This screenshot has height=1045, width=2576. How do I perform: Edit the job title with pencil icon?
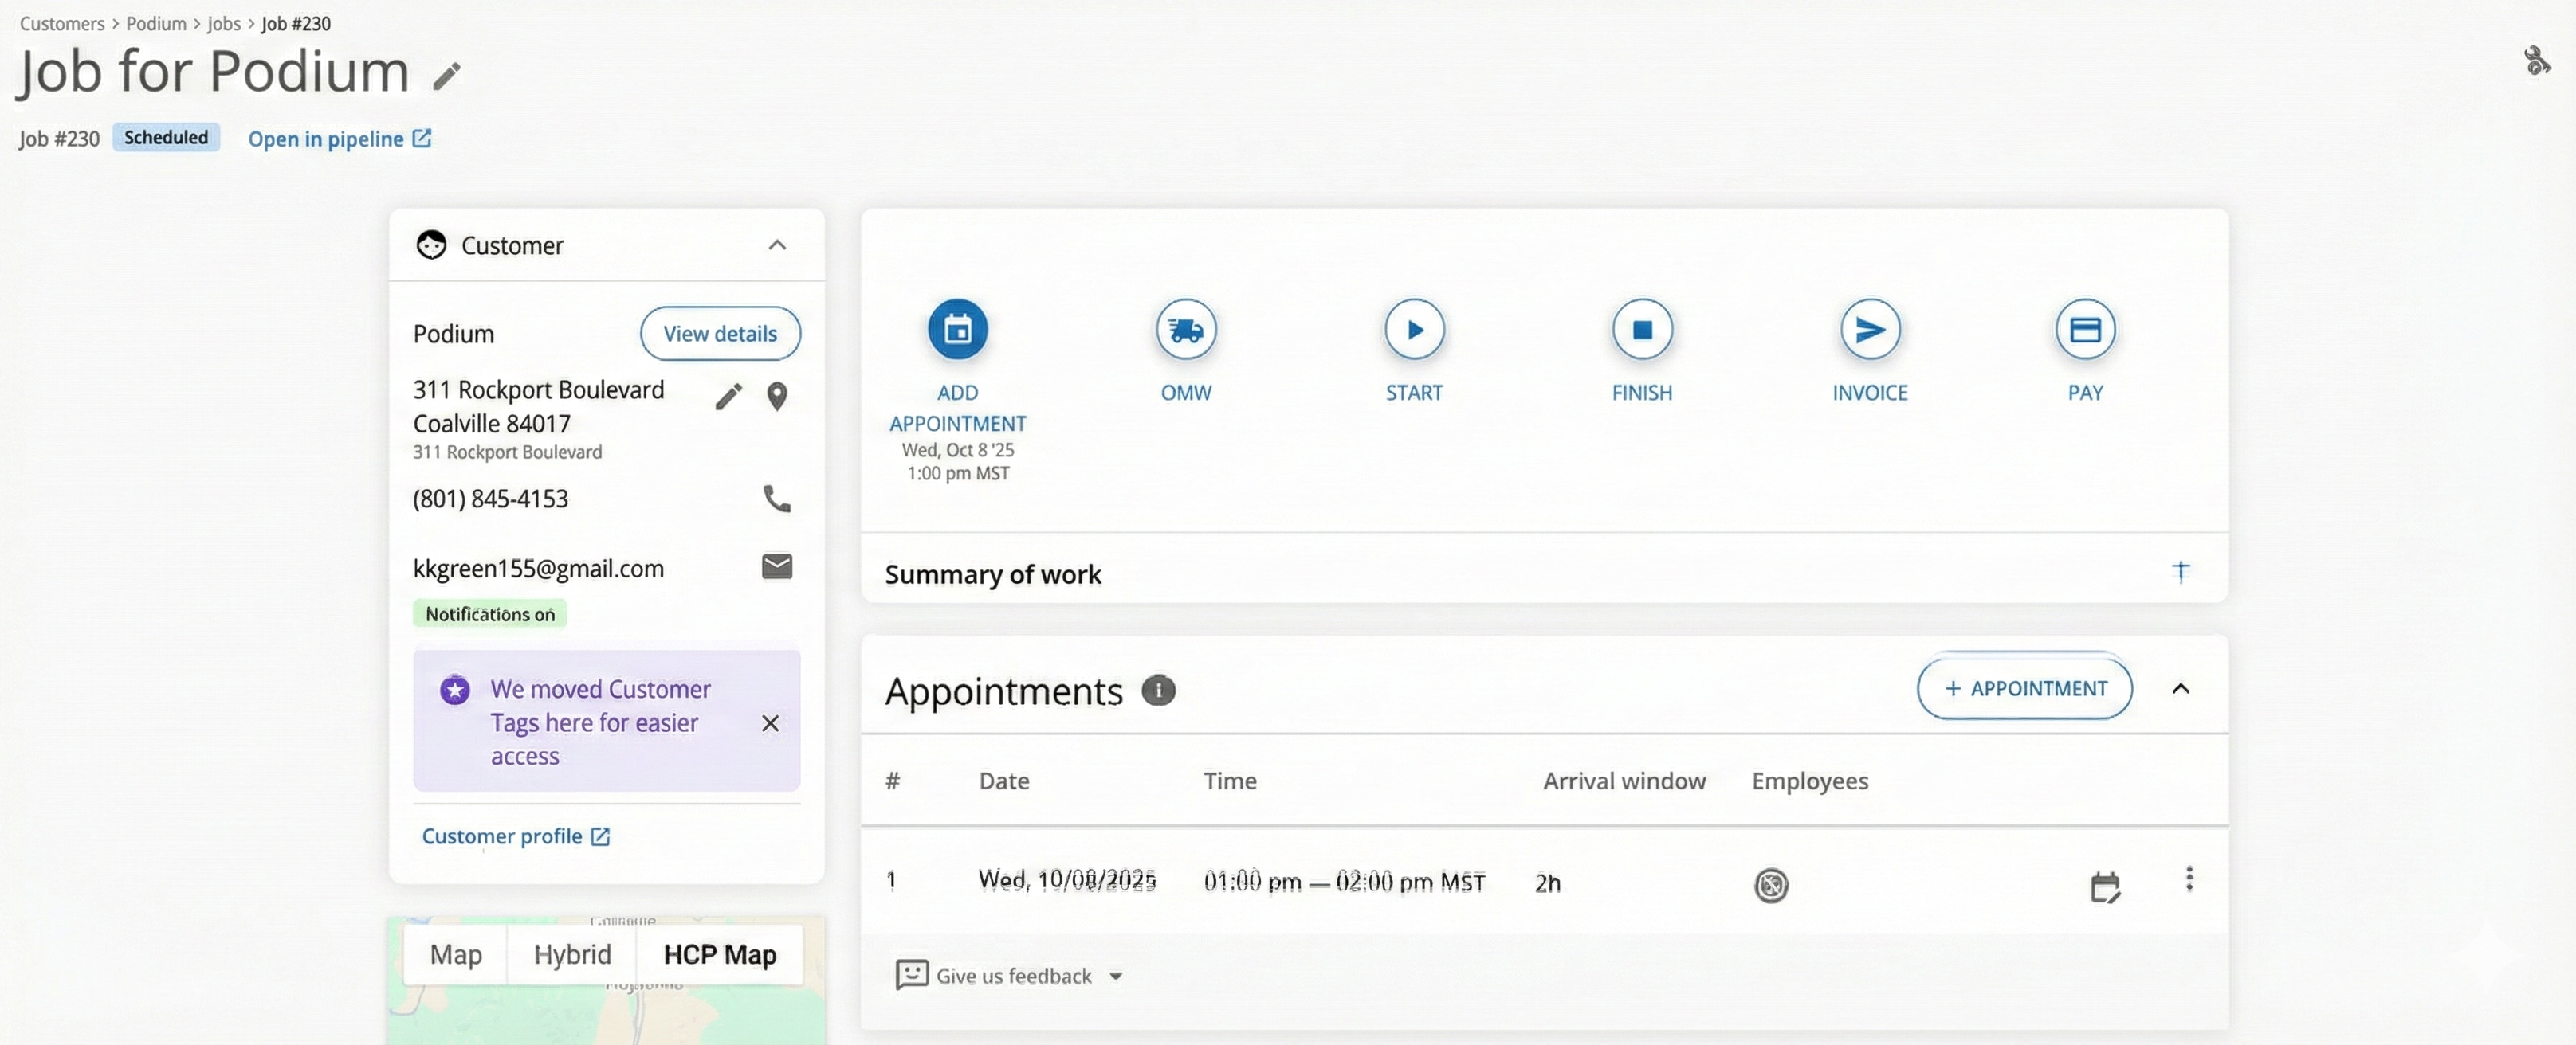[x=446, y=76]
